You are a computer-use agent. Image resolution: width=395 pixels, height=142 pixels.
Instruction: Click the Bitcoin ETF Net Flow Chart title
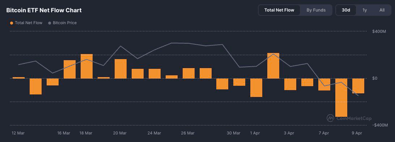[44, 10]
